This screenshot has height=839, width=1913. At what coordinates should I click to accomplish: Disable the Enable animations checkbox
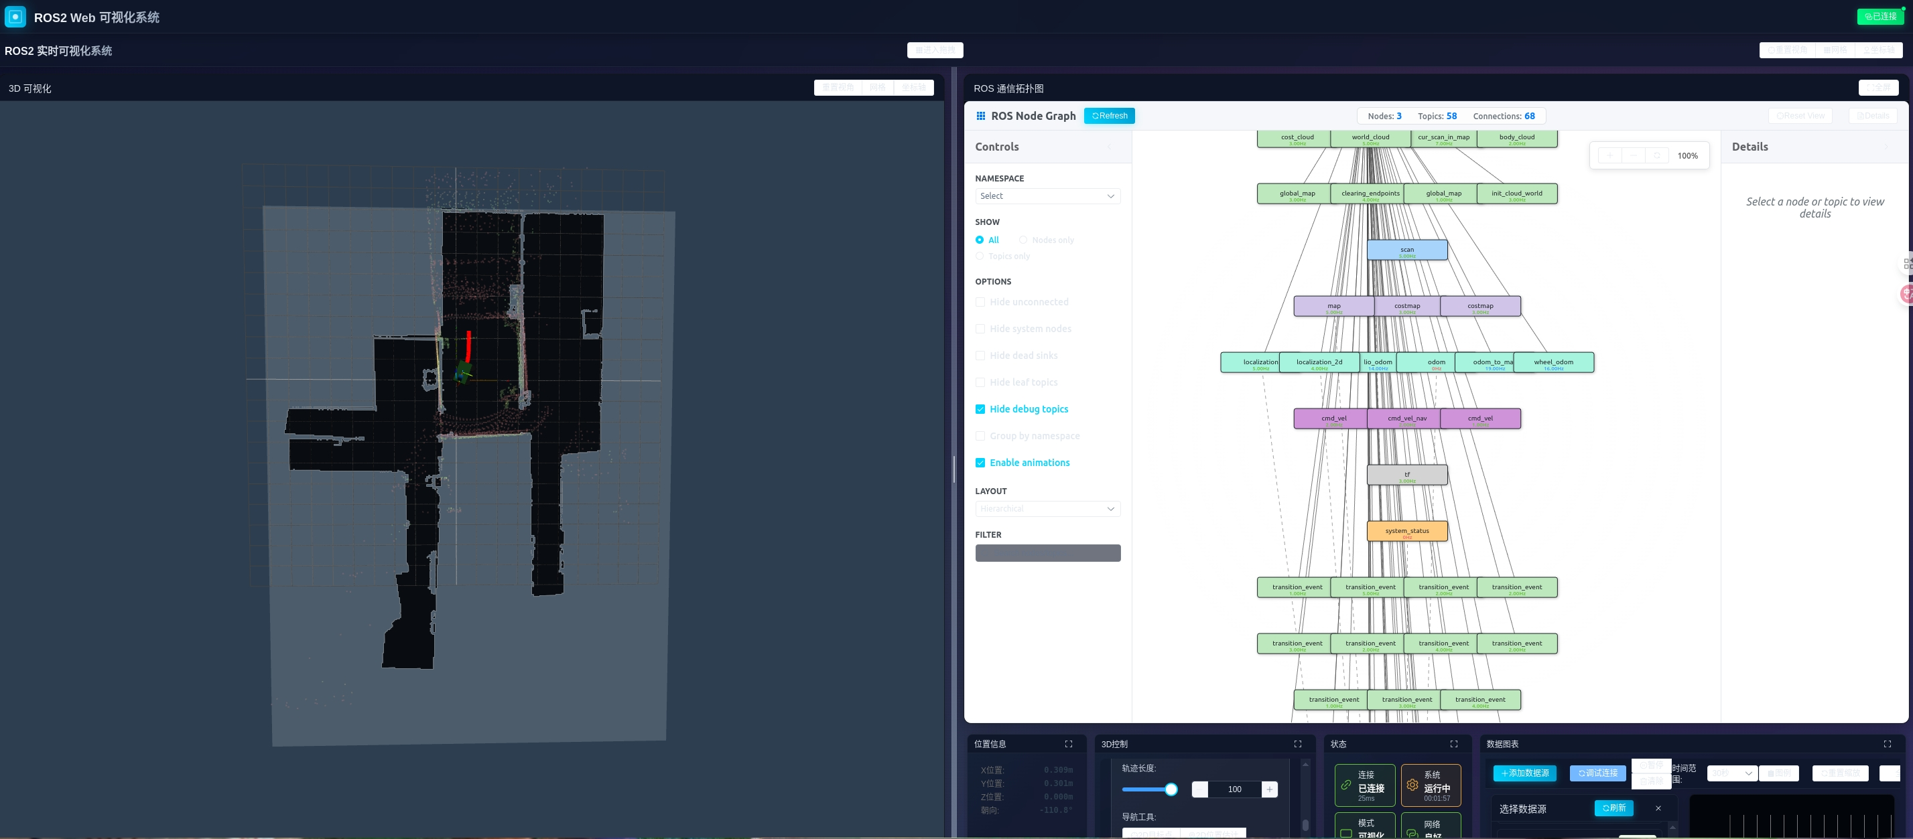980,463
